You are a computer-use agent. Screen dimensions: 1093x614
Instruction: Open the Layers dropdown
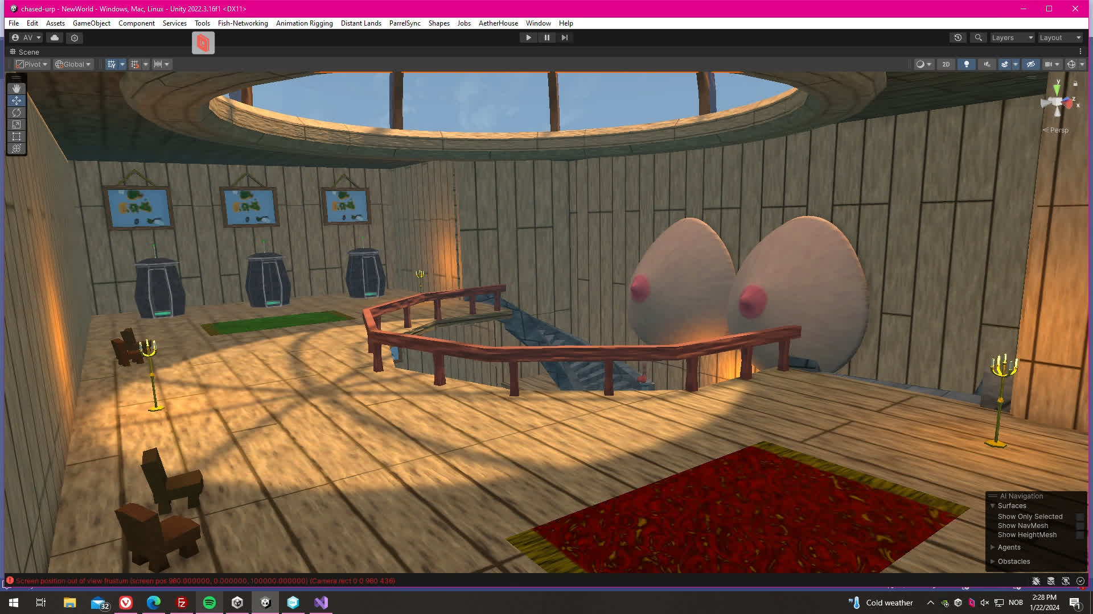tap(1012, 38)
